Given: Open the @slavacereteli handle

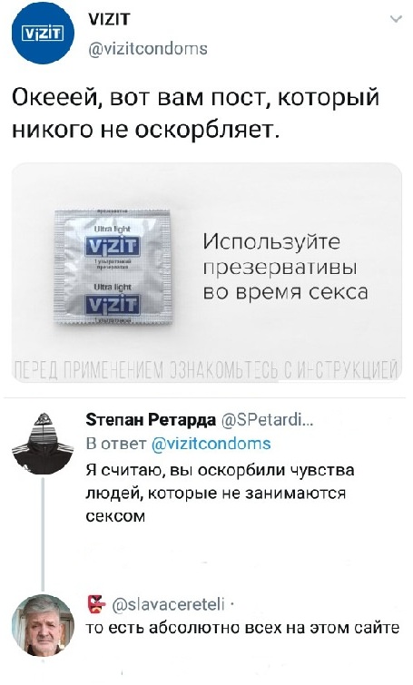Looking at the screenshot, I should pos(168,604).
